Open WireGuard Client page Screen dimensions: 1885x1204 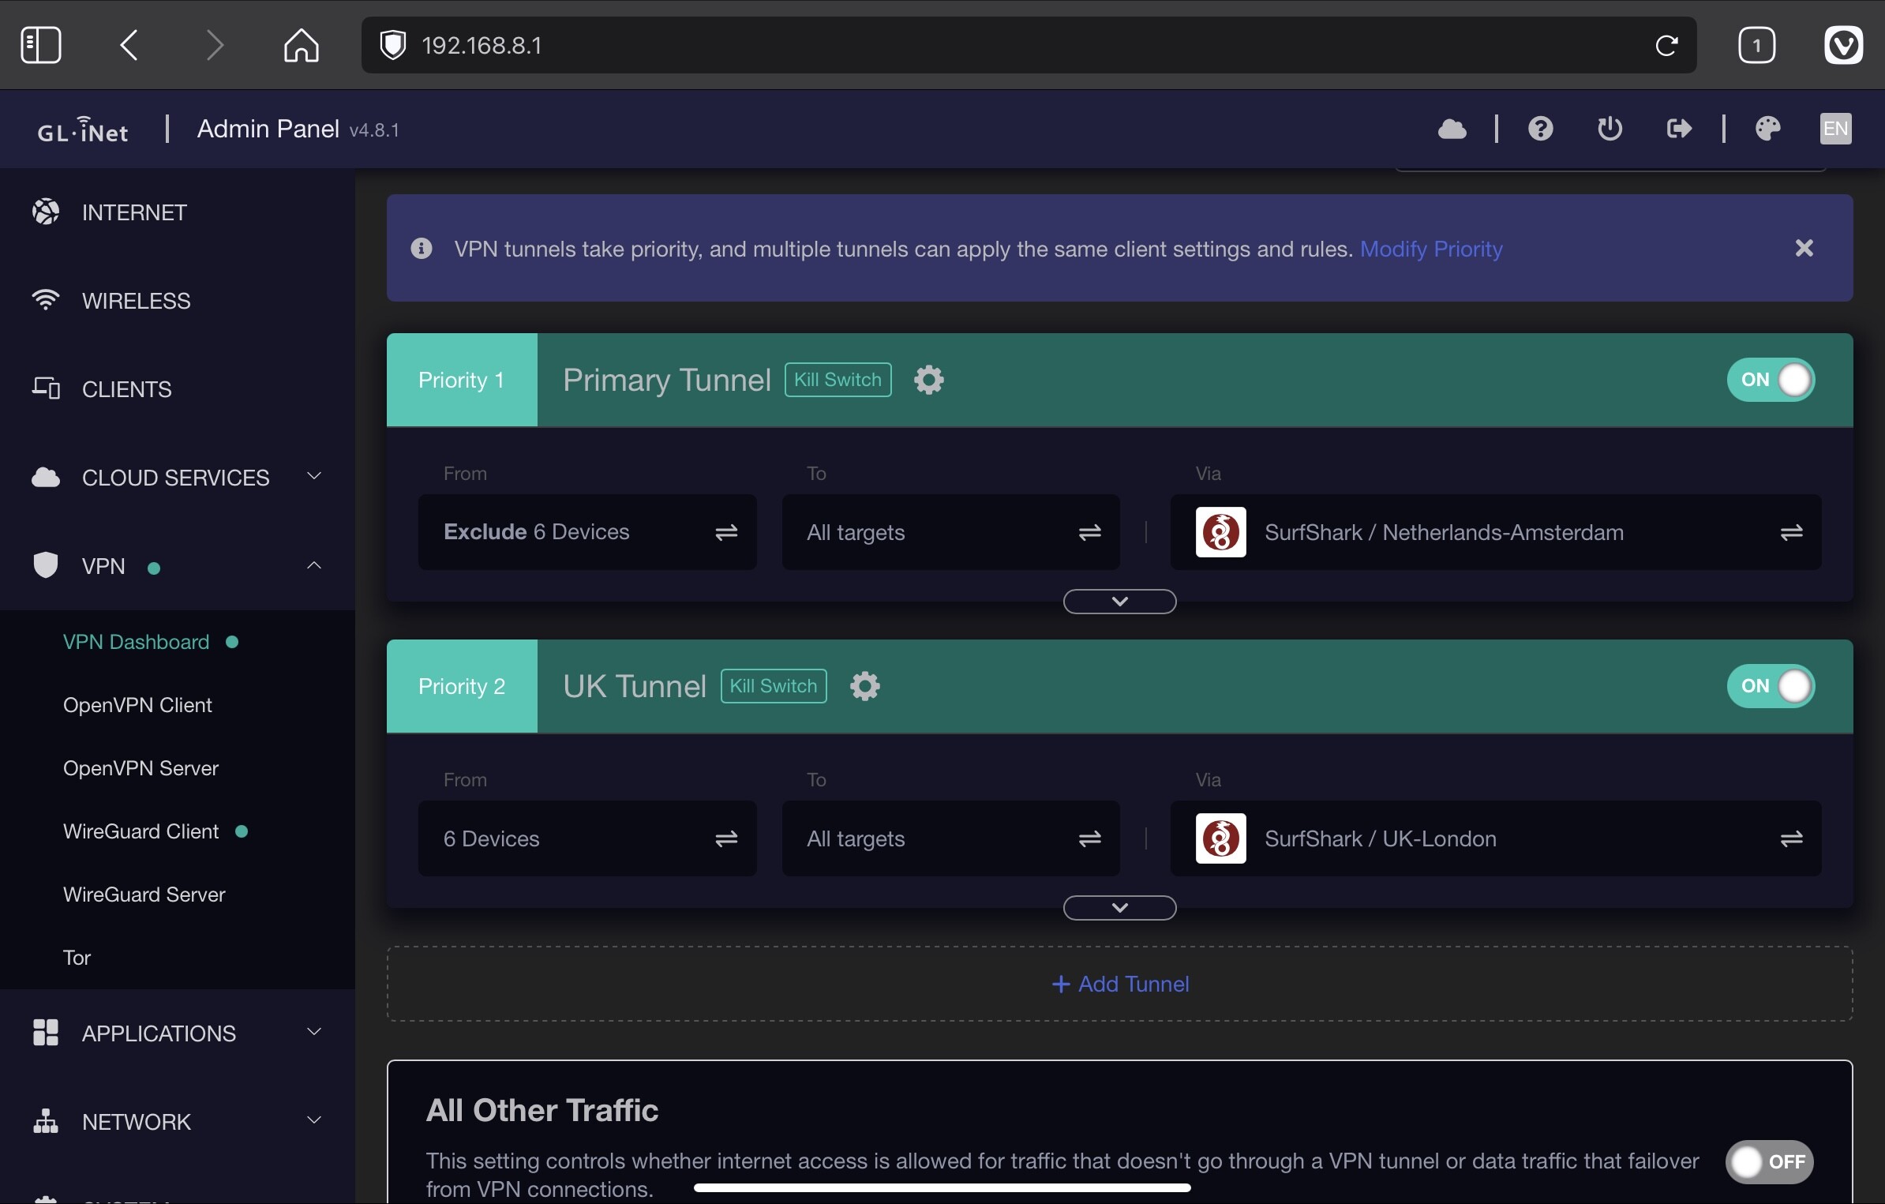[x=141, y=831]
